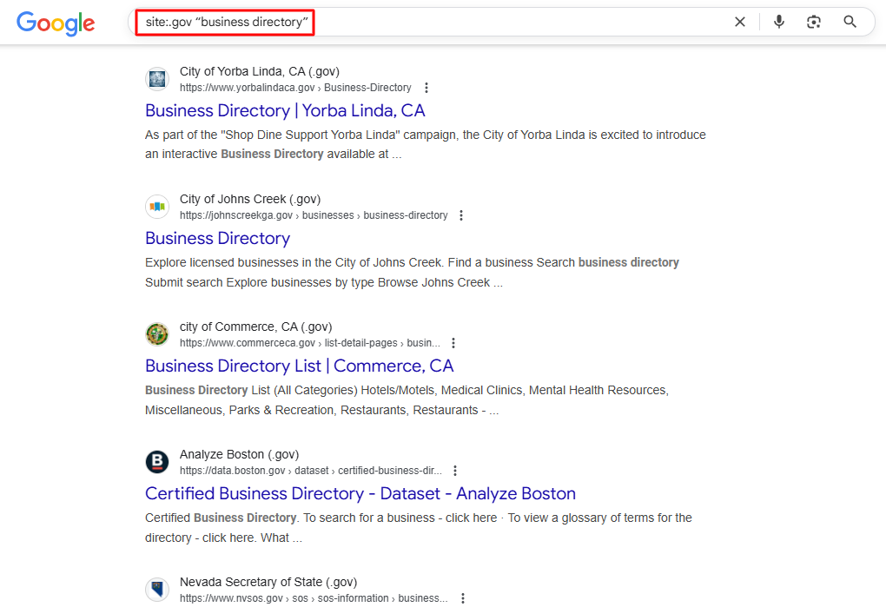This screenshot has width=886, height=607.
Task: Clear the search query with the X icon
Action: [740, 22]
